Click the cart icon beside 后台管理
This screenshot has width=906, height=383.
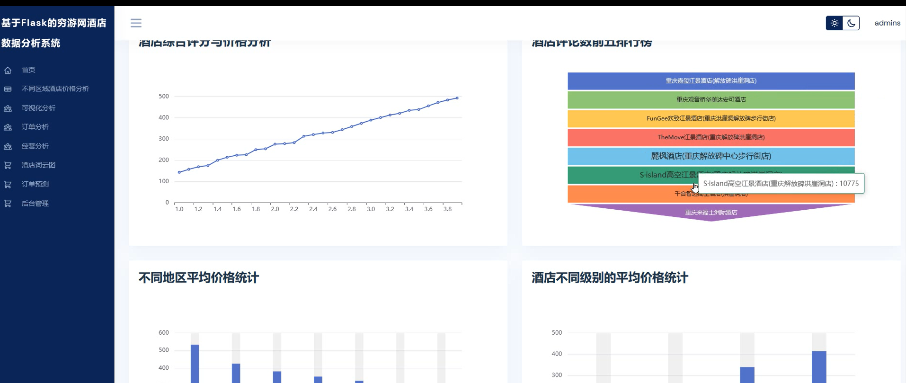pos(8,204)
